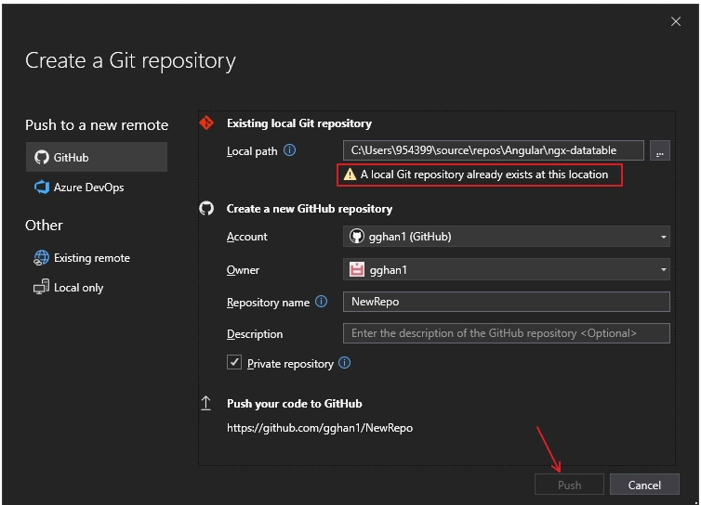
Task: Click the GitHub icon beside Create a new GitHub repository
Action: (206, 208)
